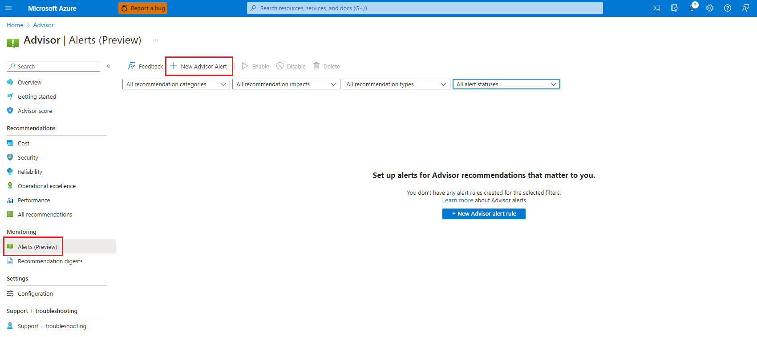This screenshot has height=337, width=757.
Task: Click the Enable toolbar button
Action: click(x=255, y=66)
